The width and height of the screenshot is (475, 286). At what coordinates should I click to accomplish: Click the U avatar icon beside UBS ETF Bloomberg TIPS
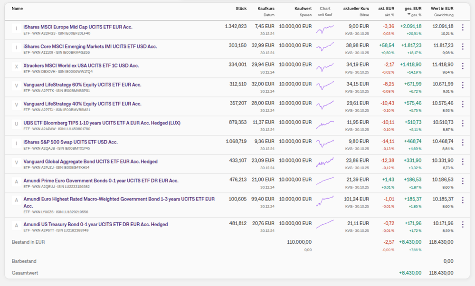(17, 124)
